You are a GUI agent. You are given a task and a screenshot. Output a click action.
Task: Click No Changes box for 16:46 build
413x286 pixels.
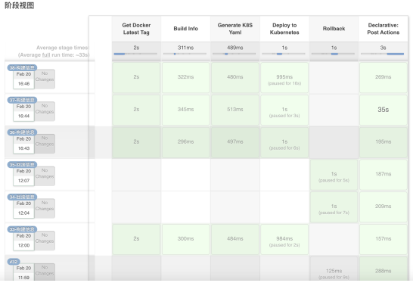tap(45, 79)
